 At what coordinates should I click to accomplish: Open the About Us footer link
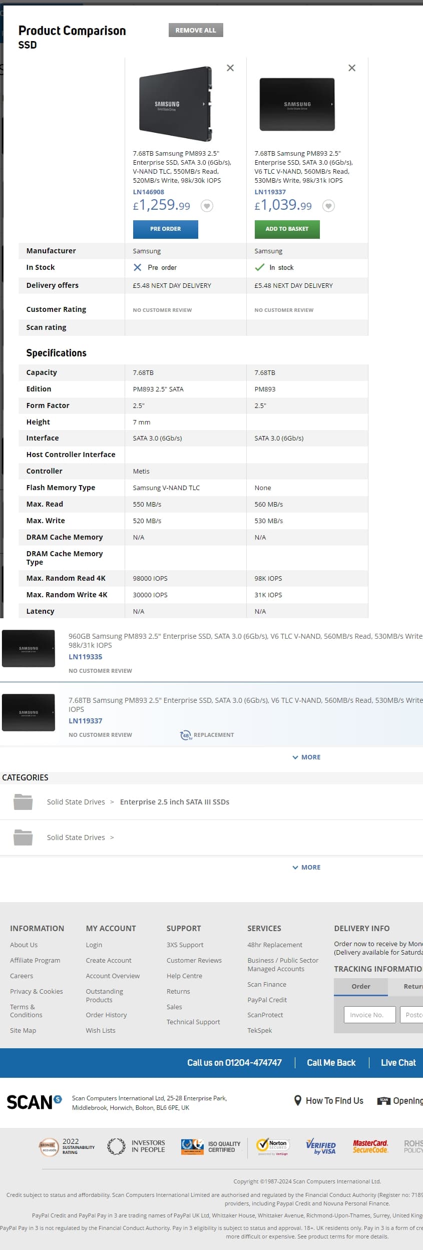pyautogui.click(x=24, y=945)
